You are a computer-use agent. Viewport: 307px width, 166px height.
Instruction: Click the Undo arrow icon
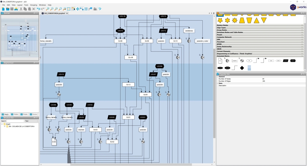(38, 9)
